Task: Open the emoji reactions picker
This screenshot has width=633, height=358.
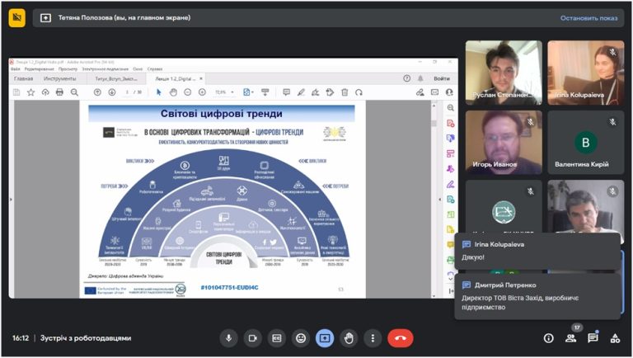Action: click(x=301, y=338)
